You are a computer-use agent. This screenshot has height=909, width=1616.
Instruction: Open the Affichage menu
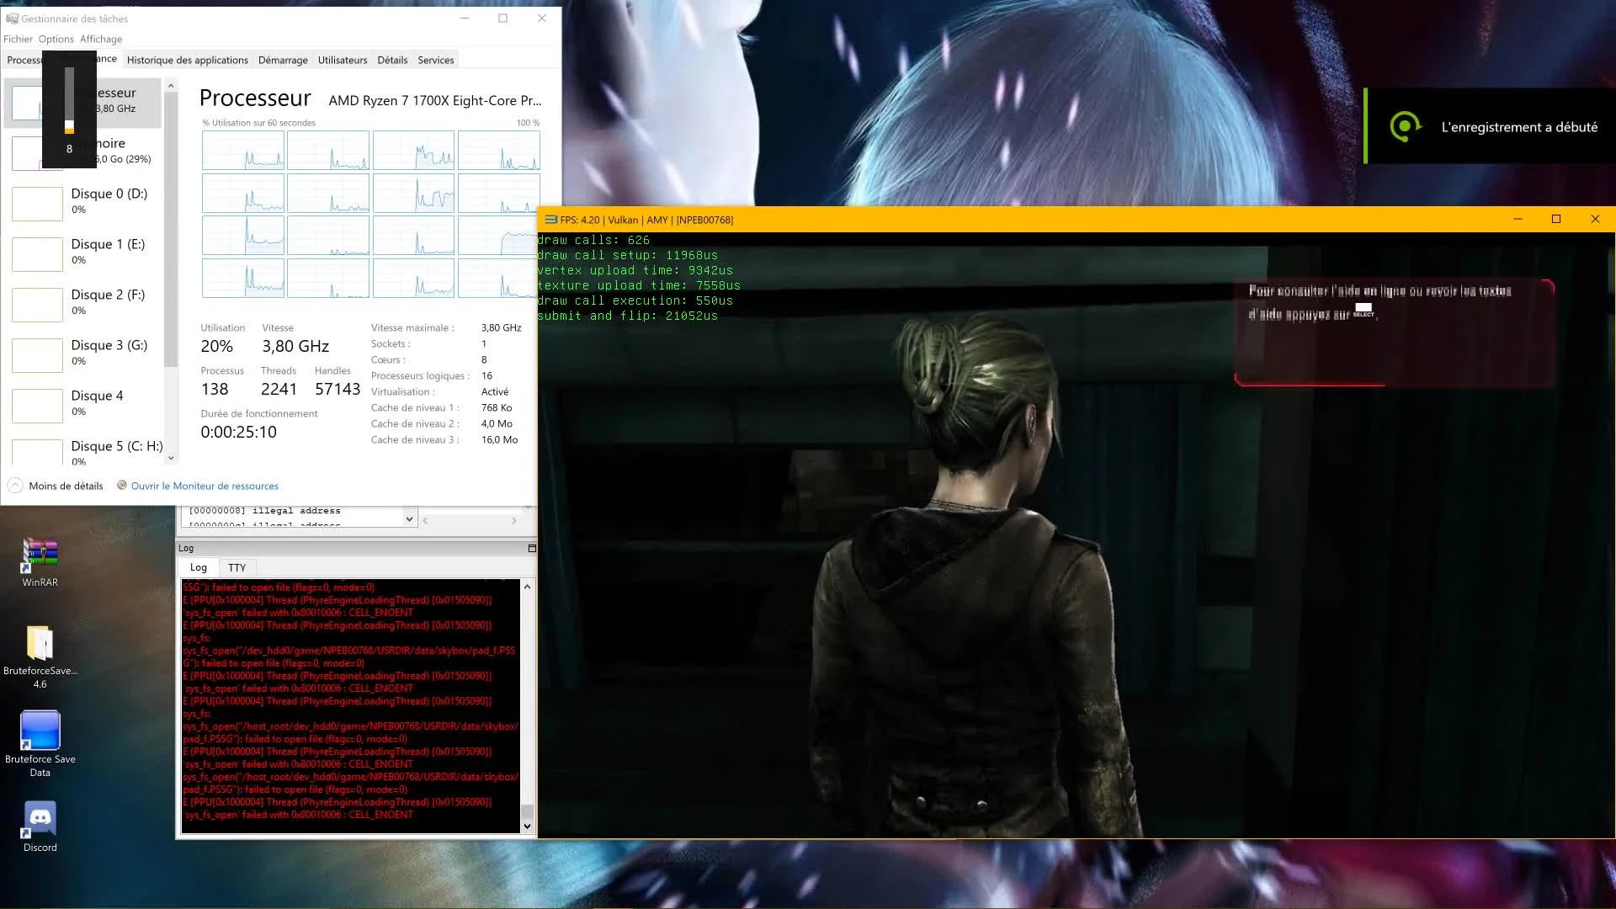click(101, 39)
